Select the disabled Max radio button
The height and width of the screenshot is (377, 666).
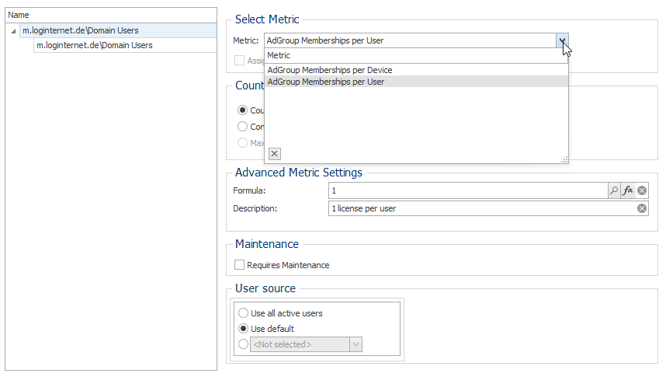click(x=242, y=142)
